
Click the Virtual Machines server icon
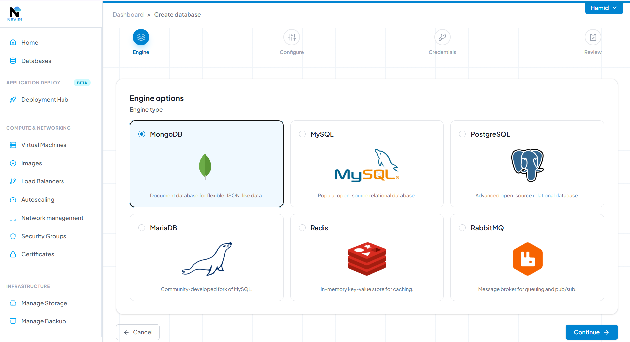point(13,145)
